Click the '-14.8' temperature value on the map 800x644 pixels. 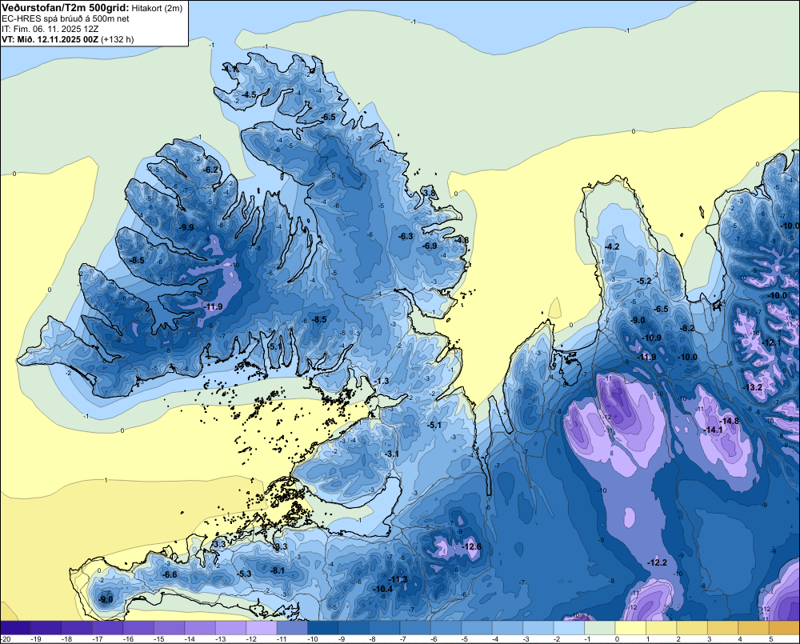[730, 421]
